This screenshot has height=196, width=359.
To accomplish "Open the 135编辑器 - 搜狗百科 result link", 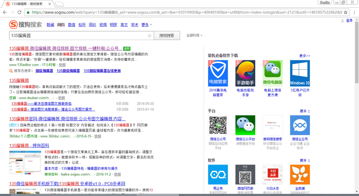I will (x=29, y=146).
